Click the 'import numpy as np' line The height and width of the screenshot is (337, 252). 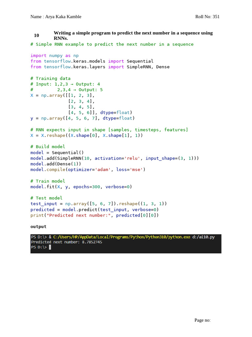point(54,56)
